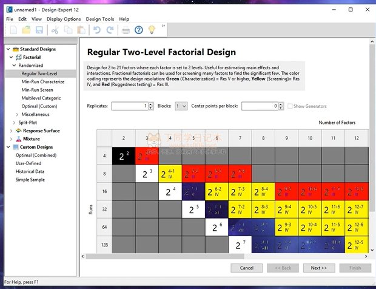The width and height of the screenshot is (376, 289).
Task: Collapse the Standard Designs tree node
Action: [8, 49]
